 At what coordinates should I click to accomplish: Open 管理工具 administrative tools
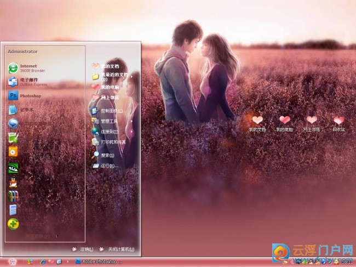click(105, 121)
